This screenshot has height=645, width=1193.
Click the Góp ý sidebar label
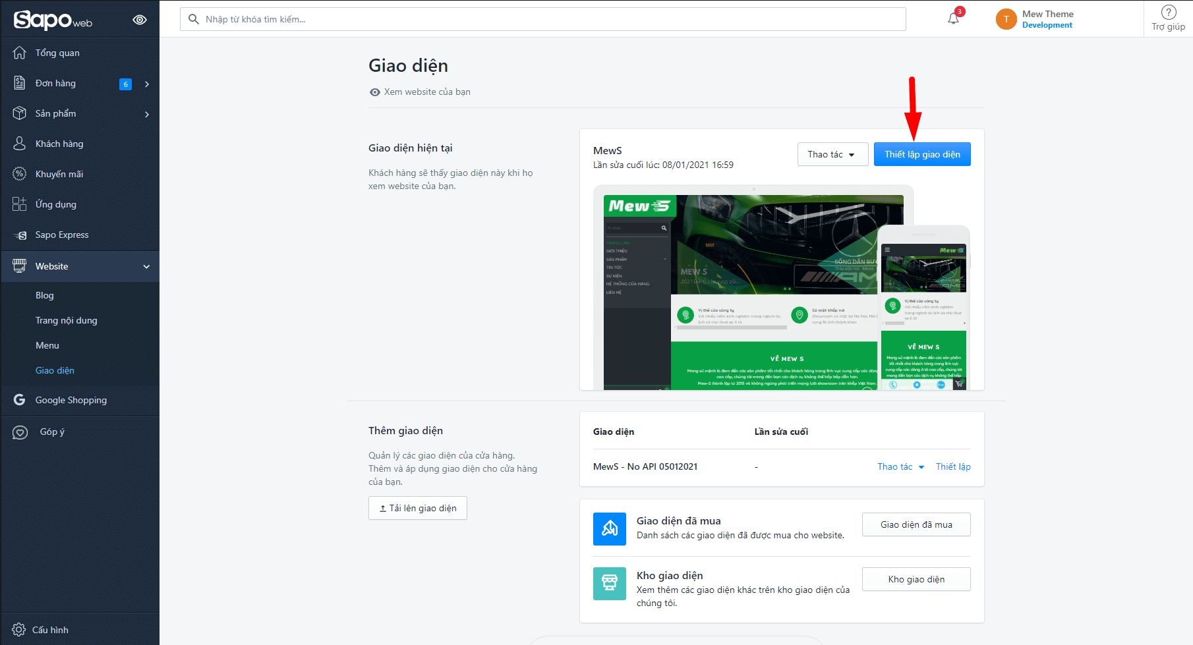(x=52, y=432)
